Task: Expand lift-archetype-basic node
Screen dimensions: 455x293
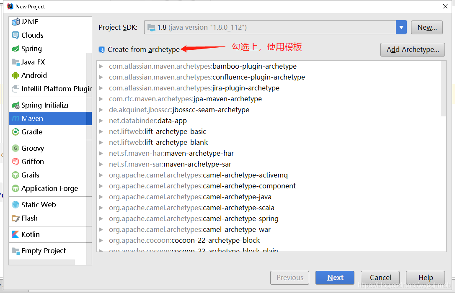Action: point(101,131)
